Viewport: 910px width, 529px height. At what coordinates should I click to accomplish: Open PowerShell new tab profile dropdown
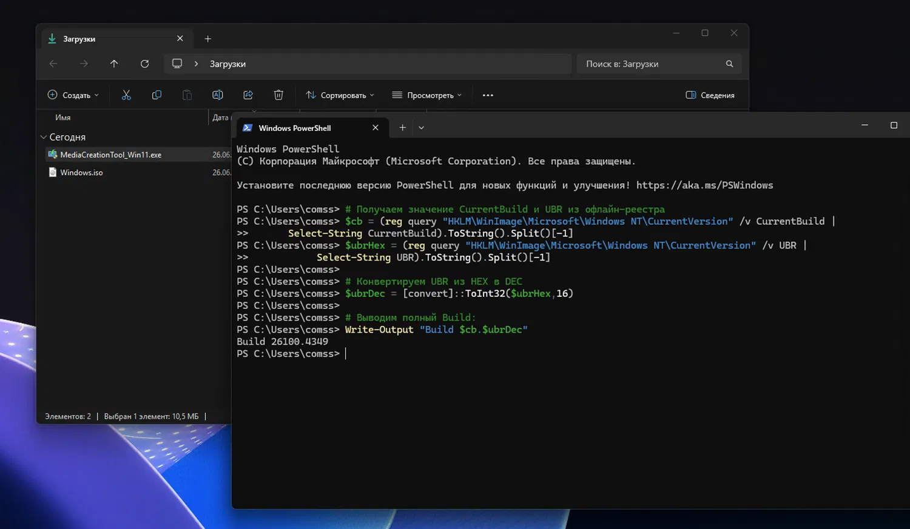pos(421,128)
